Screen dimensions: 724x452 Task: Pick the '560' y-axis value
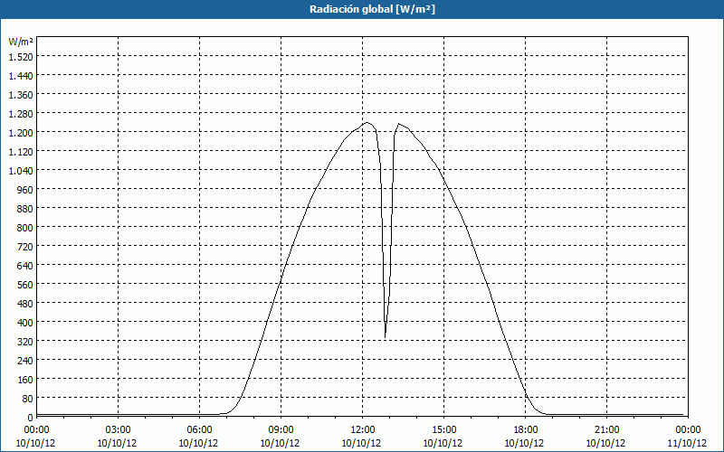(x=26, y=284)
